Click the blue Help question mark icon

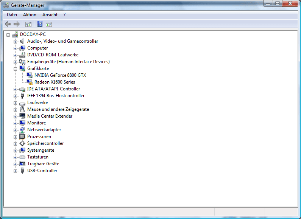[x=40, y=24]
